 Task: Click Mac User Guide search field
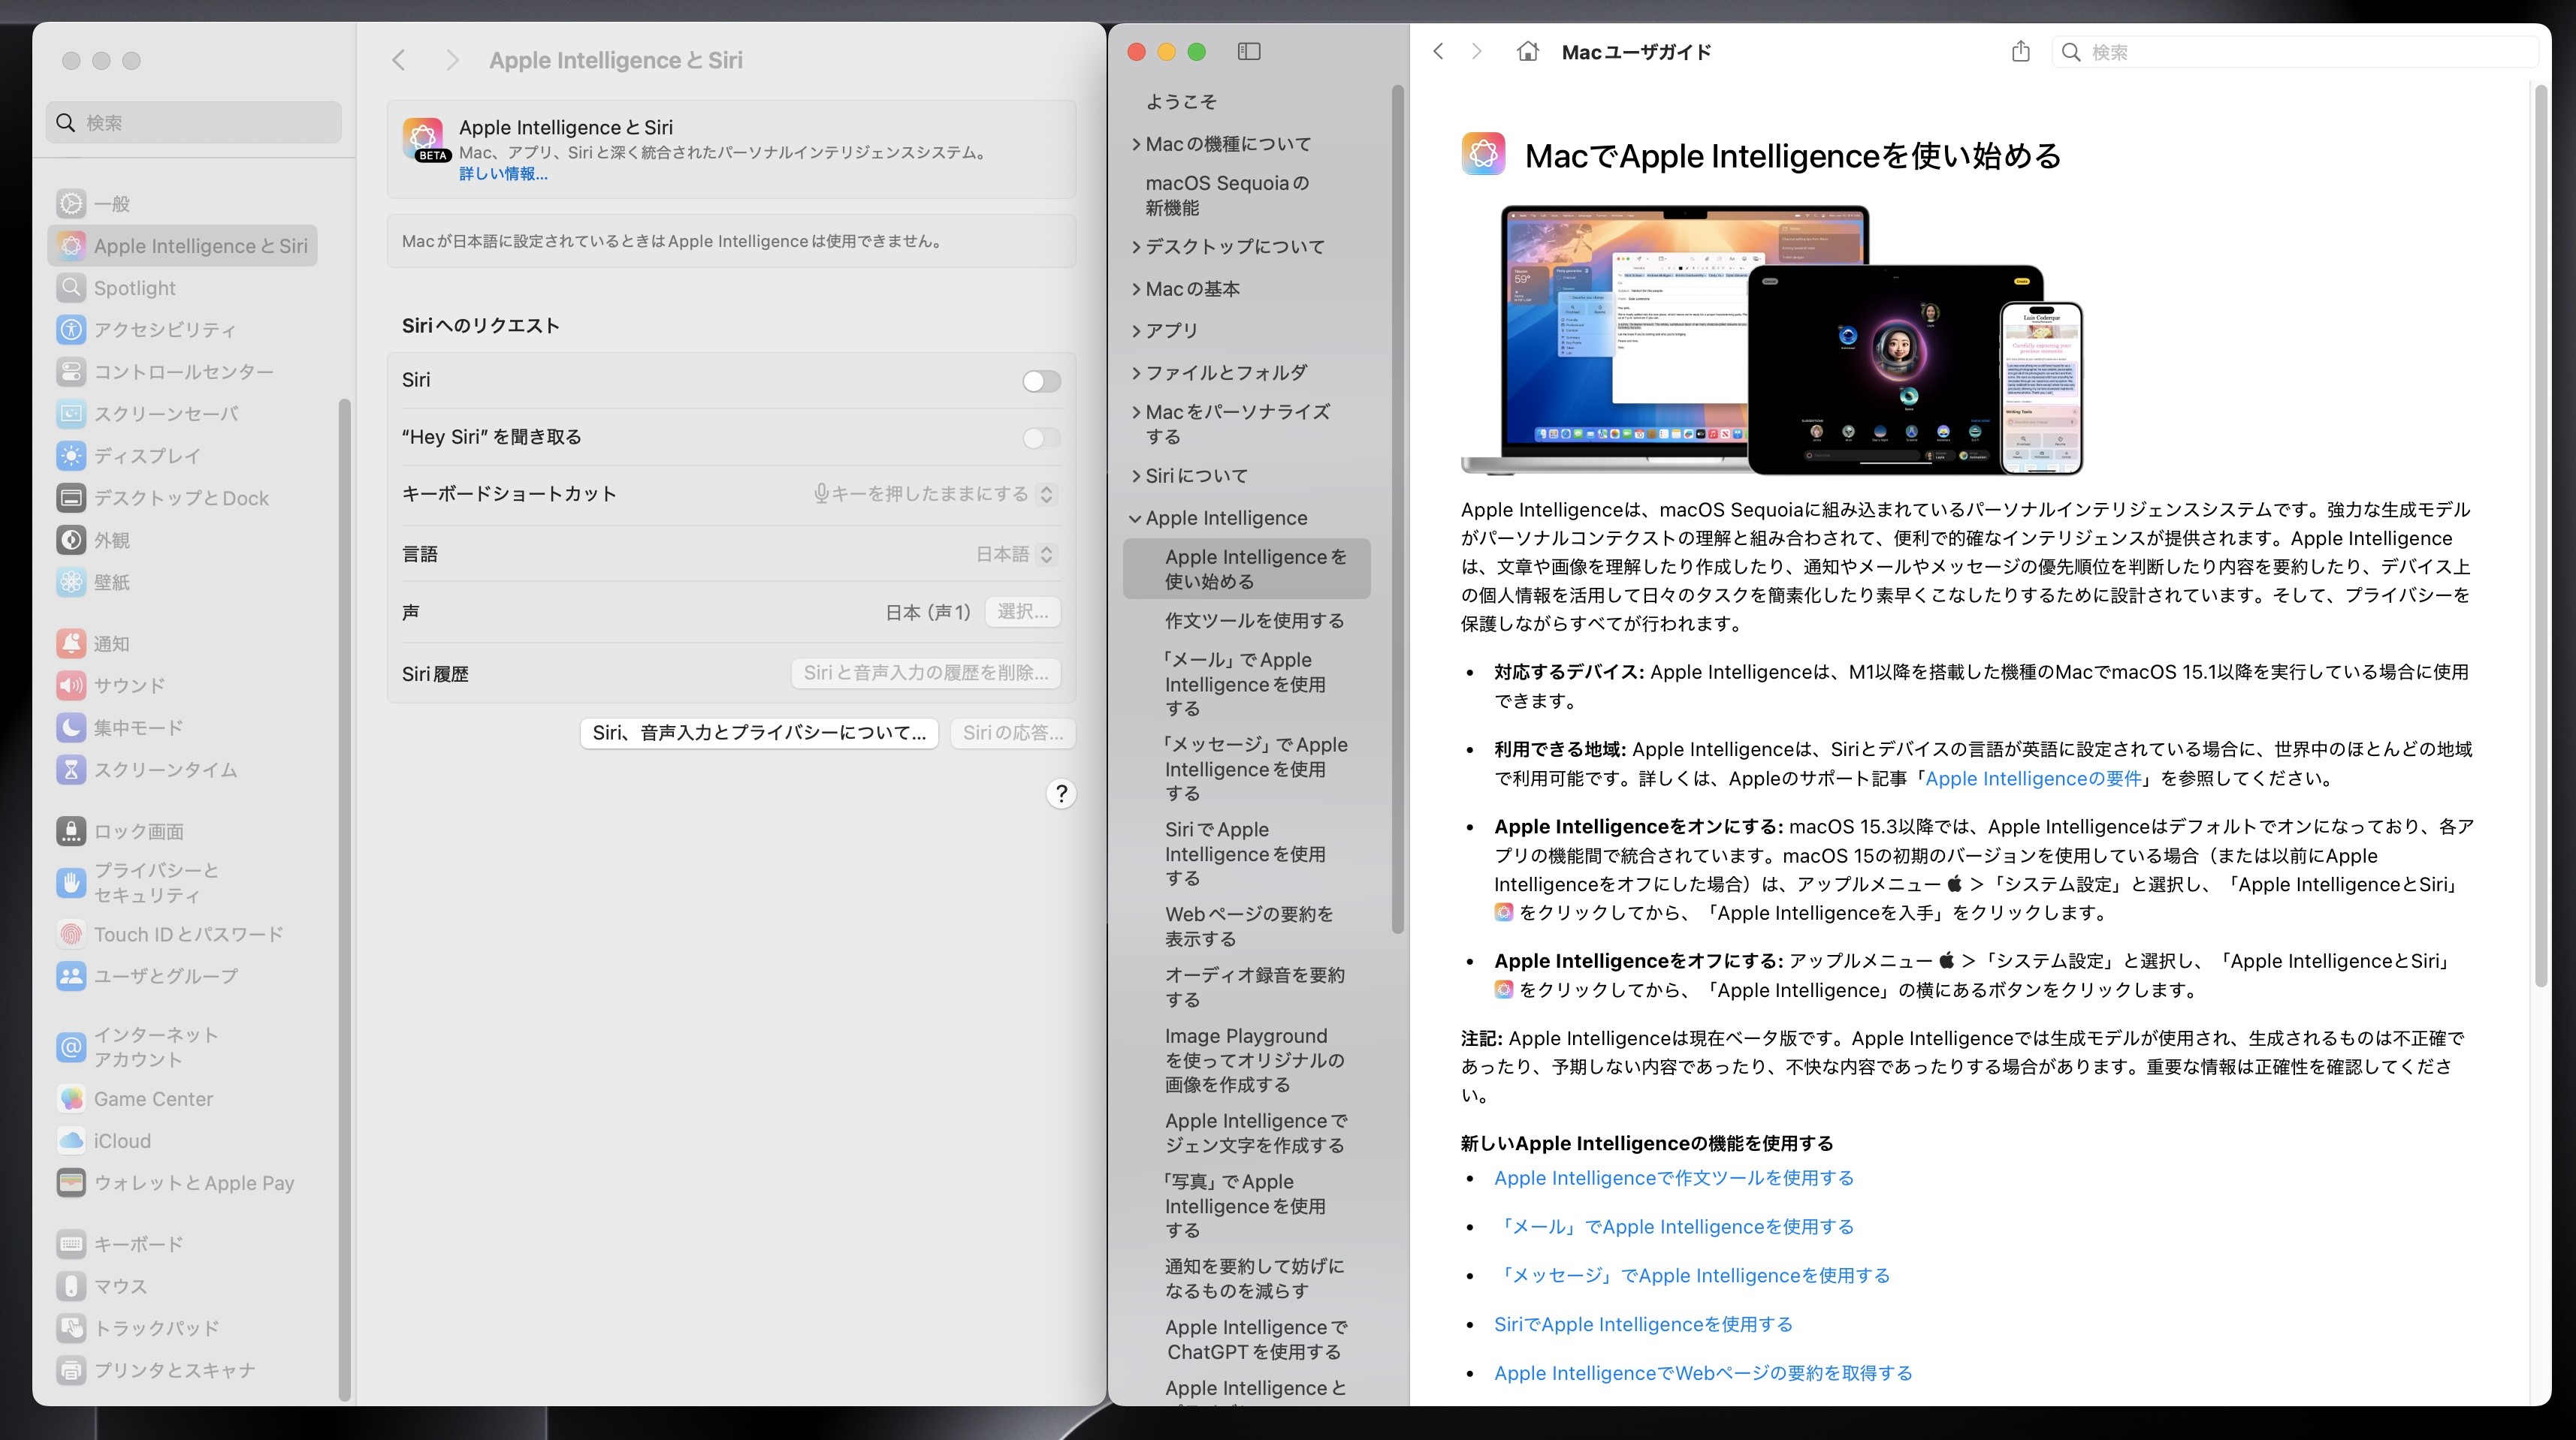tap(2296, 52)
